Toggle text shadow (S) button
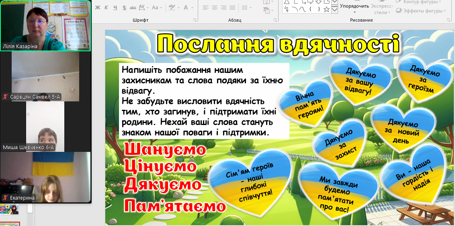This screenshot has width=455, height=226. coord(124,8)
